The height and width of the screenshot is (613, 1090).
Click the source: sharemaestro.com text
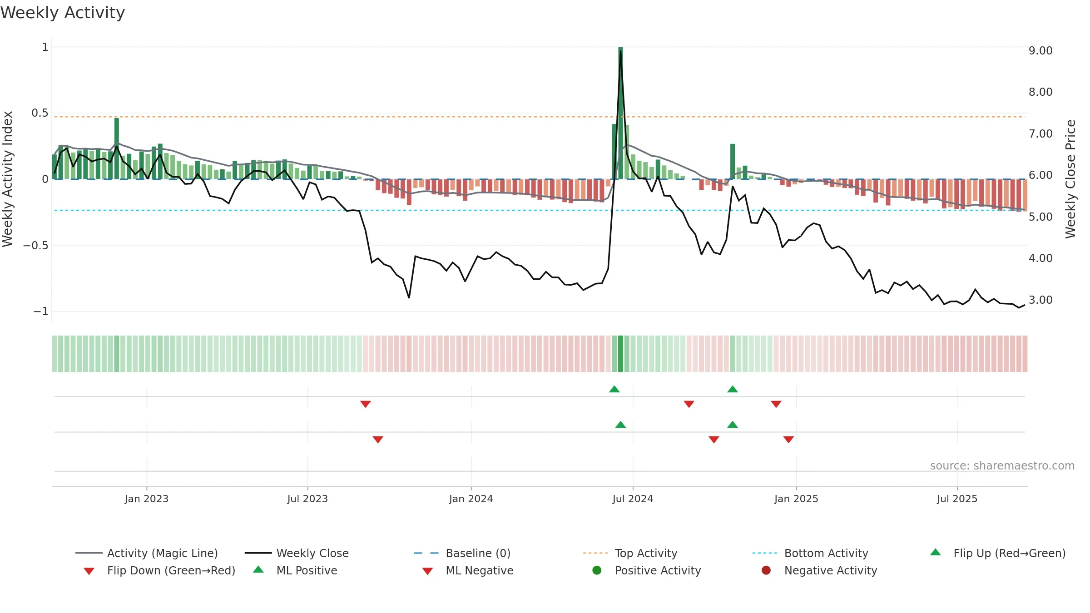coord(1002,466)
